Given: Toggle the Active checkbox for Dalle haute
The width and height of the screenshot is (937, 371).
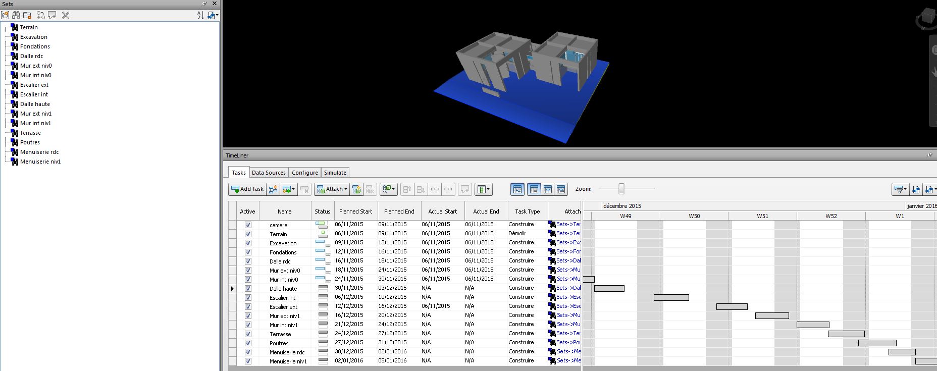Looking at the screenshot, I should 248,289.
